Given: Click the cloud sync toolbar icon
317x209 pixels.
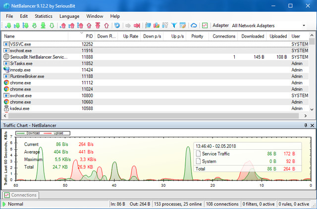Looking at the screenshot, I should [194, 25].
